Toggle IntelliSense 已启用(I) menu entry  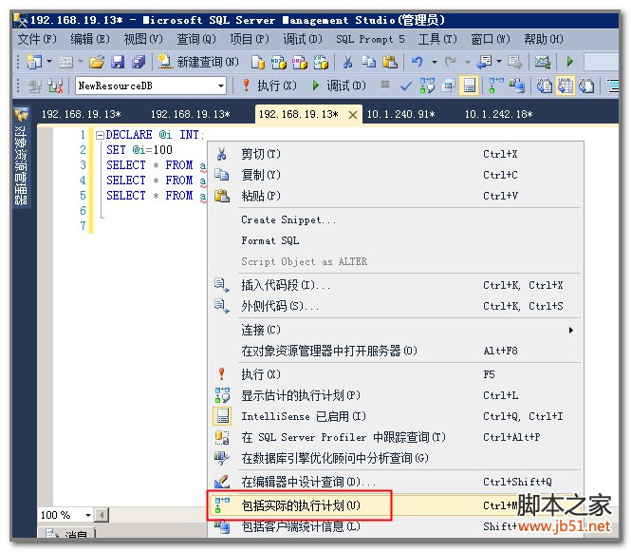396,416
